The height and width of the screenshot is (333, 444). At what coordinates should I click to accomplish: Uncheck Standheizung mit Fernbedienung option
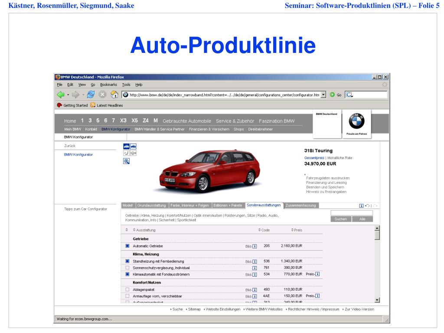click(127, 261)
